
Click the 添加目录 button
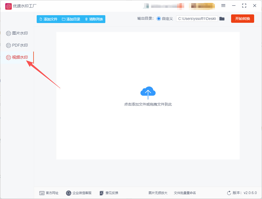[x=71, y=19]
